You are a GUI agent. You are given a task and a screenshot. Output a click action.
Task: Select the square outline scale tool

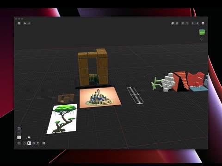[x=38, y=143]
